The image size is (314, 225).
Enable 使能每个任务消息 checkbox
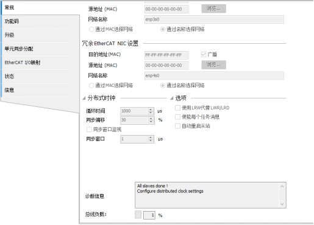point(177,117)
